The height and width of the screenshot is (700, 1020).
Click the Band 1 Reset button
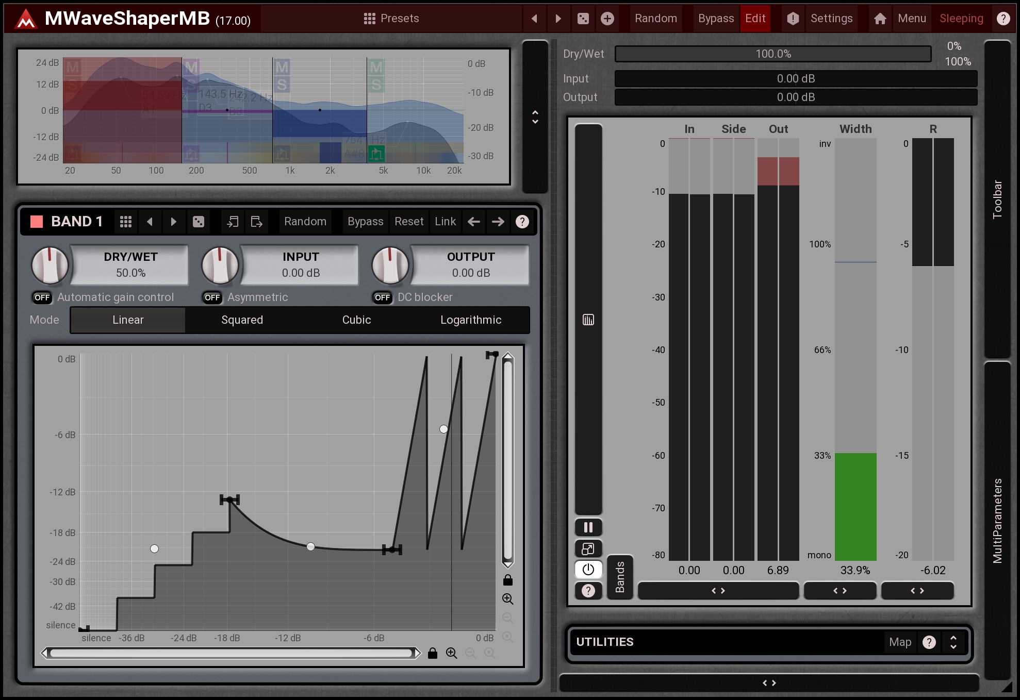point(409,222)
